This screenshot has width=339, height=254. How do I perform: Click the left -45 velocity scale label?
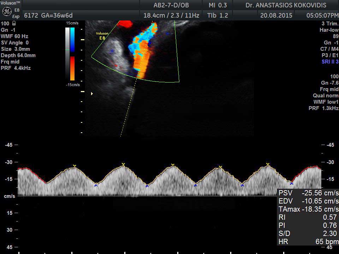click(9, 145)
